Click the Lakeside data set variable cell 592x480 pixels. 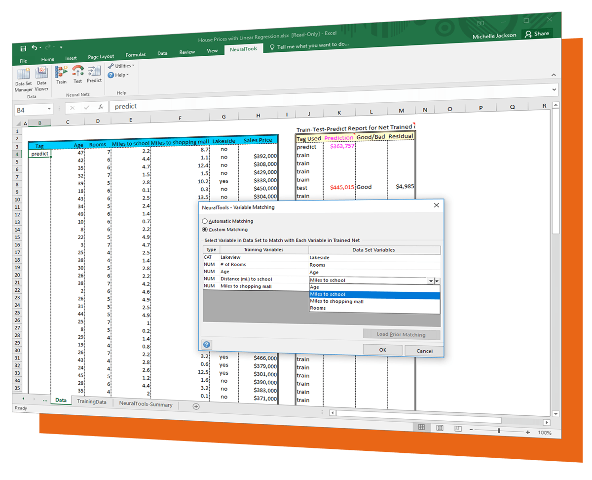pos(374,257)
